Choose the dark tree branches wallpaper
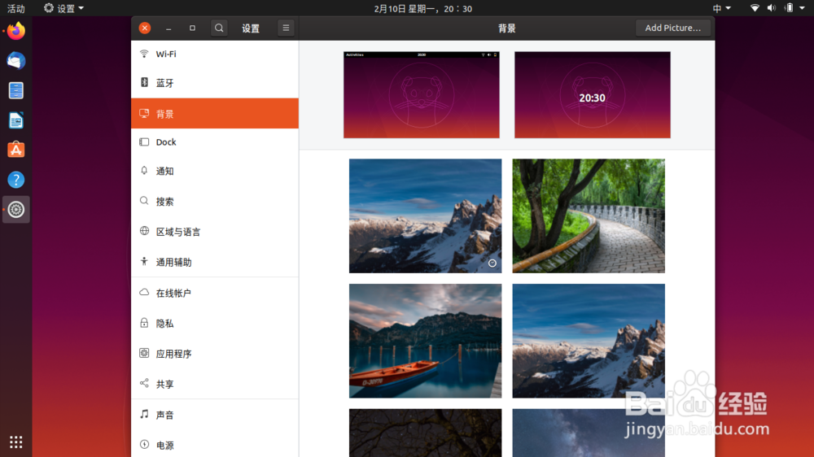Screen dimensions: 814x457 425,433
